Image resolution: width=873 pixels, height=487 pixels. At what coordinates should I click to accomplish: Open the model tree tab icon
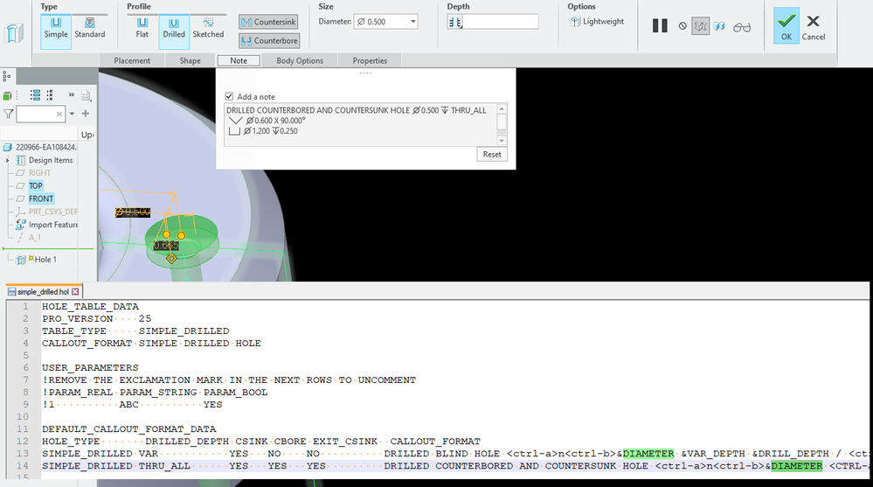tap(7, 76)
